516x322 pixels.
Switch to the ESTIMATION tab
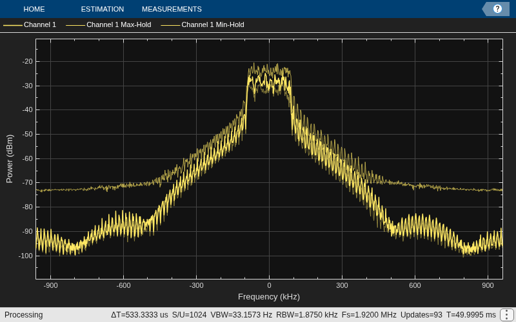point(103,9)
